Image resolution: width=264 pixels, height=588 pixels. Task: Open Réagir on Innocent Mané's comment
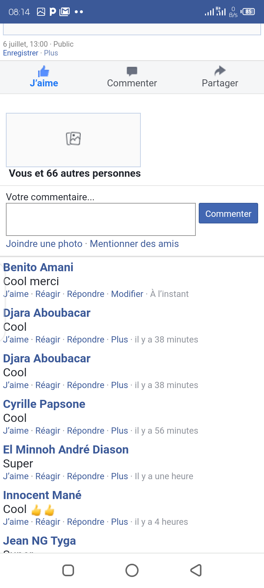48,522
